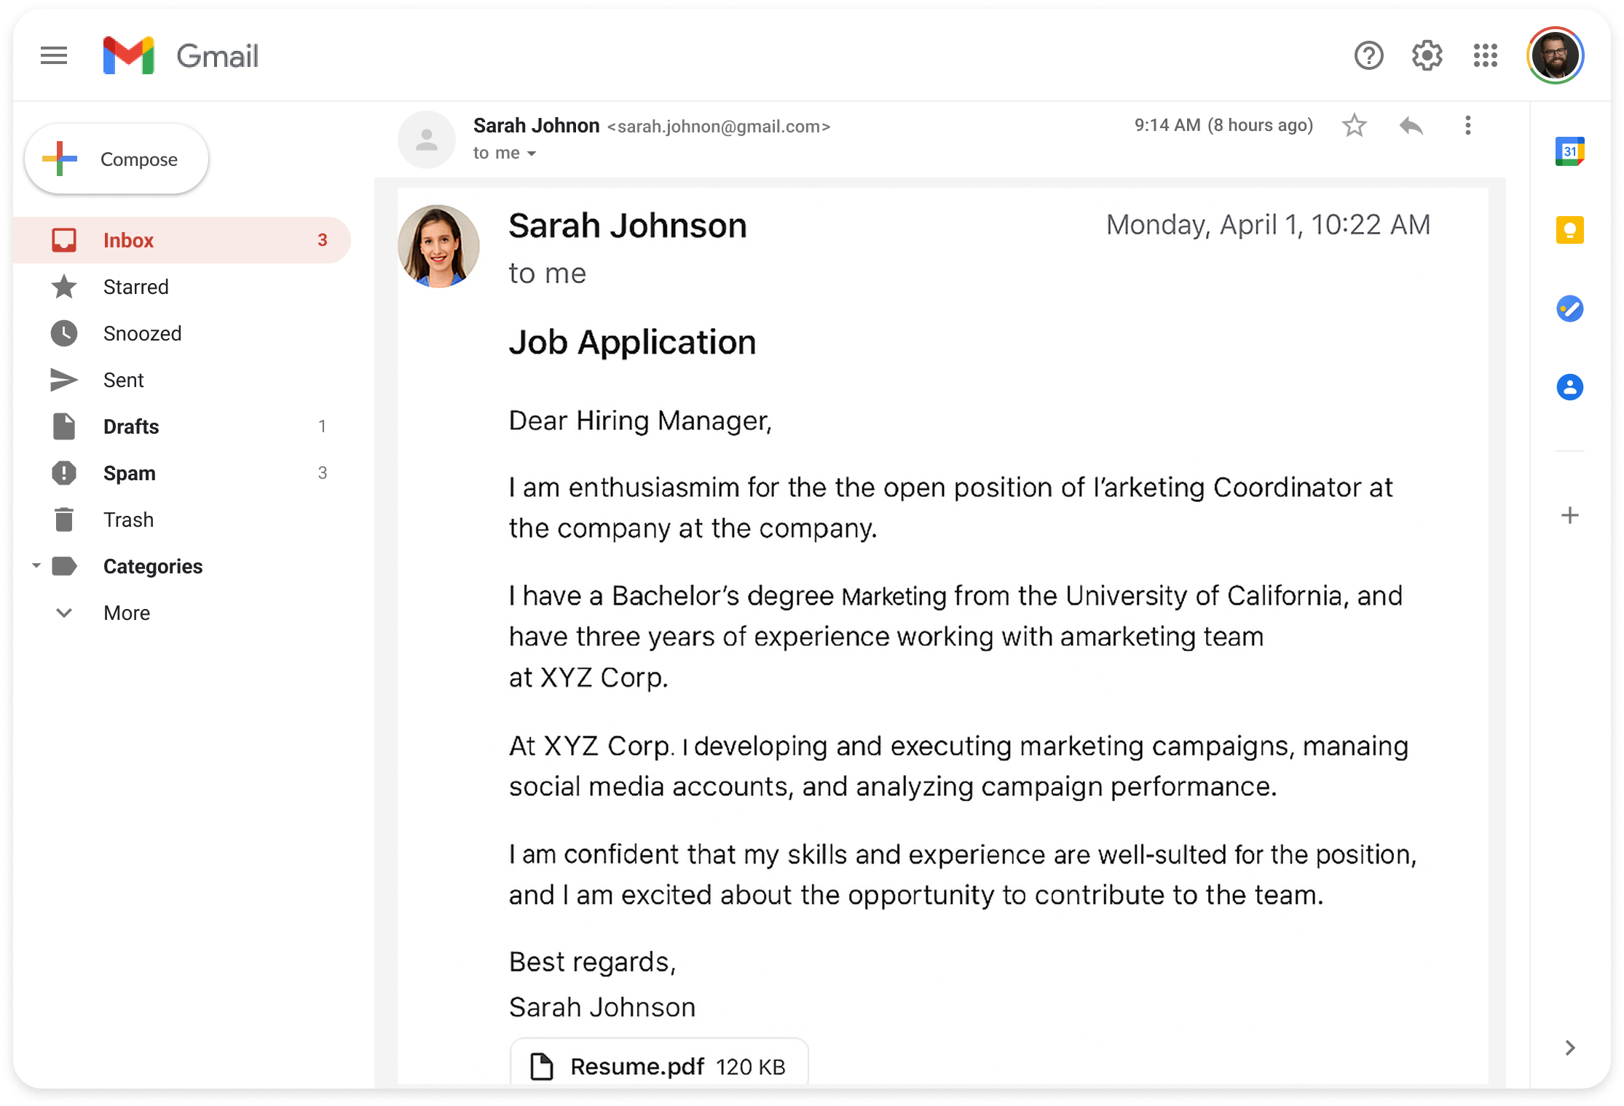Click Sarah Johnson's profile photo
Screen dimensions: 1624x1106
point(438,246)
